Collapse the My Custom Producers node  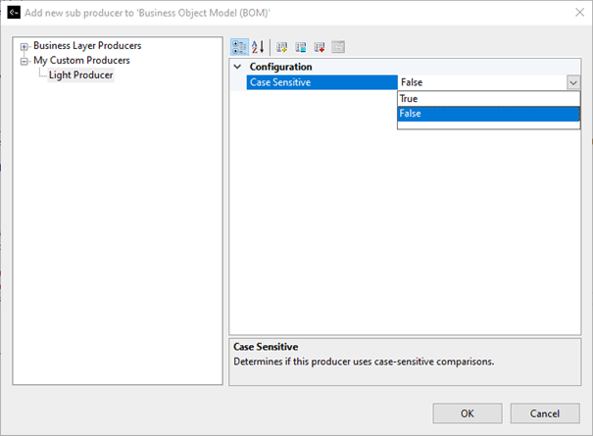coord(25,61)
